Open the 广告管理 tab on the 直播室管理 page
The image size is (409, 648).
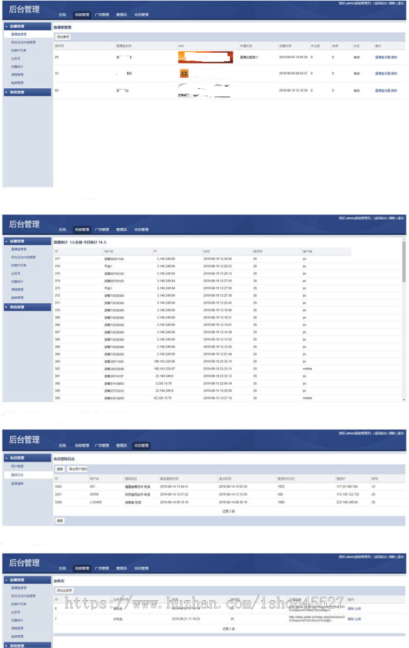coord(102,15)
